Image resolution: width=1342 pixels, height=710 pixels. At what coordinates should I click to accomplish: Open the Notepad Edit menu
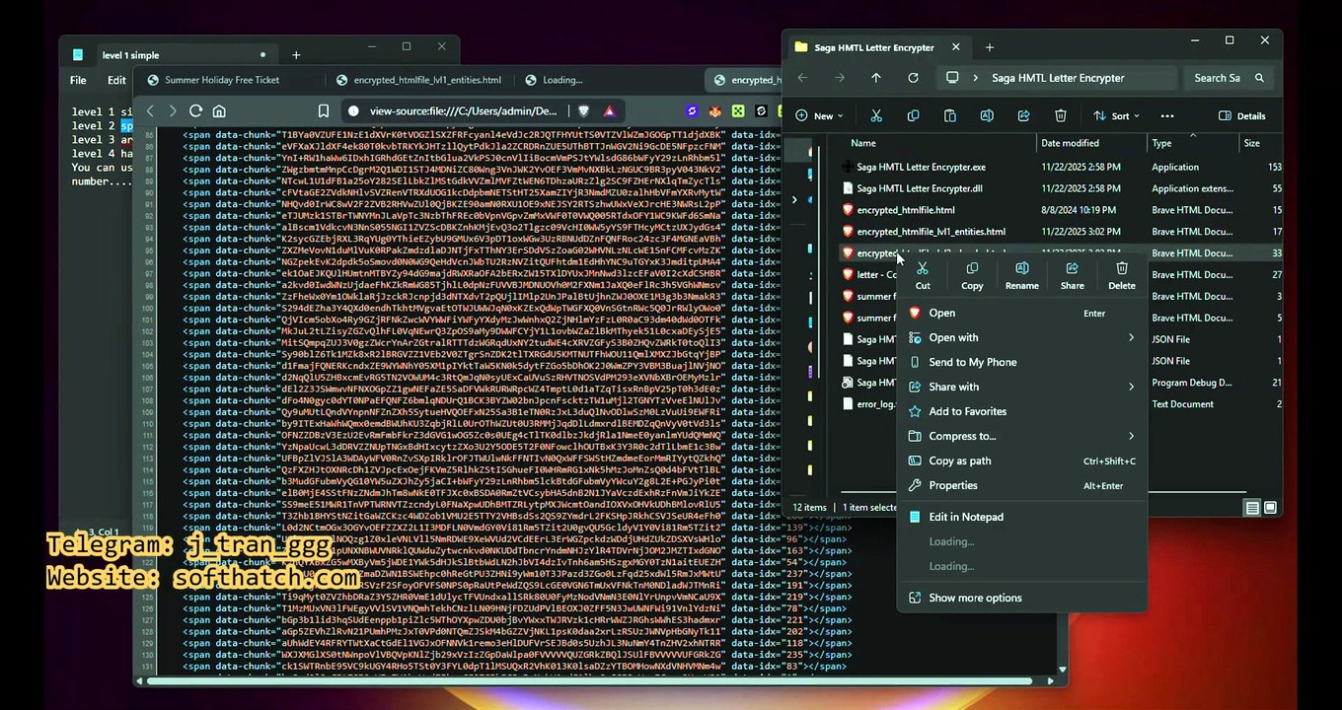tap(116, 81)
